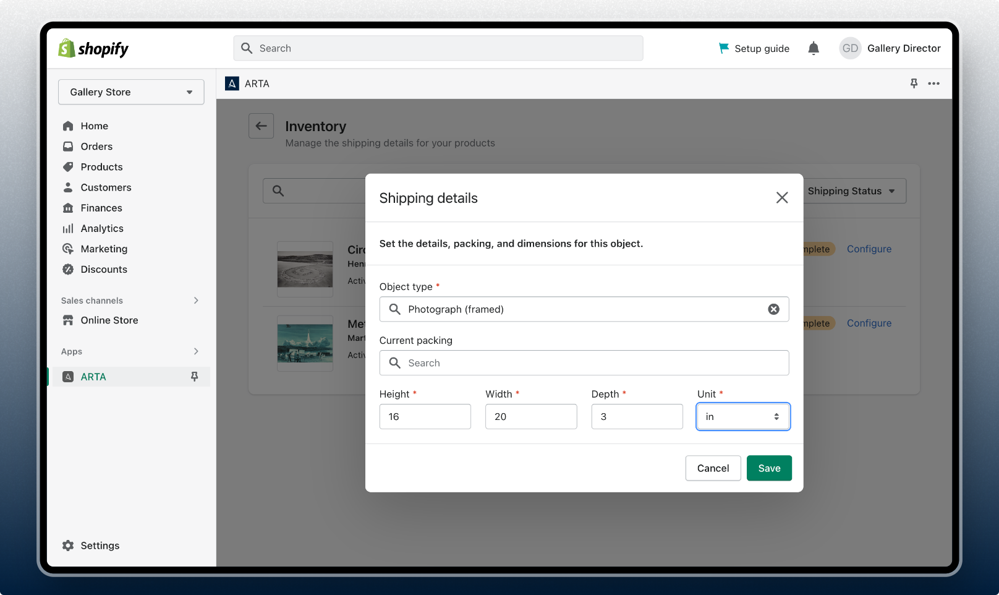Expand the Sales channels section

click(x=196, y=301)
